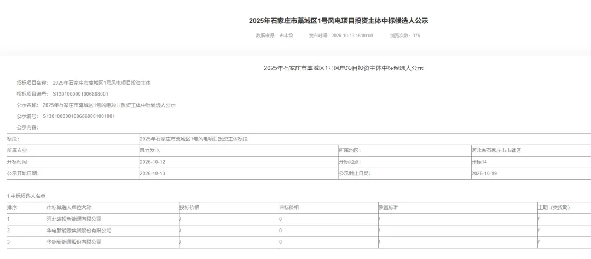This screenshot has height=259, width=591.
Task: Select the 河北省石家庄市市辖区 cell
Action: [x=531, y=151]
